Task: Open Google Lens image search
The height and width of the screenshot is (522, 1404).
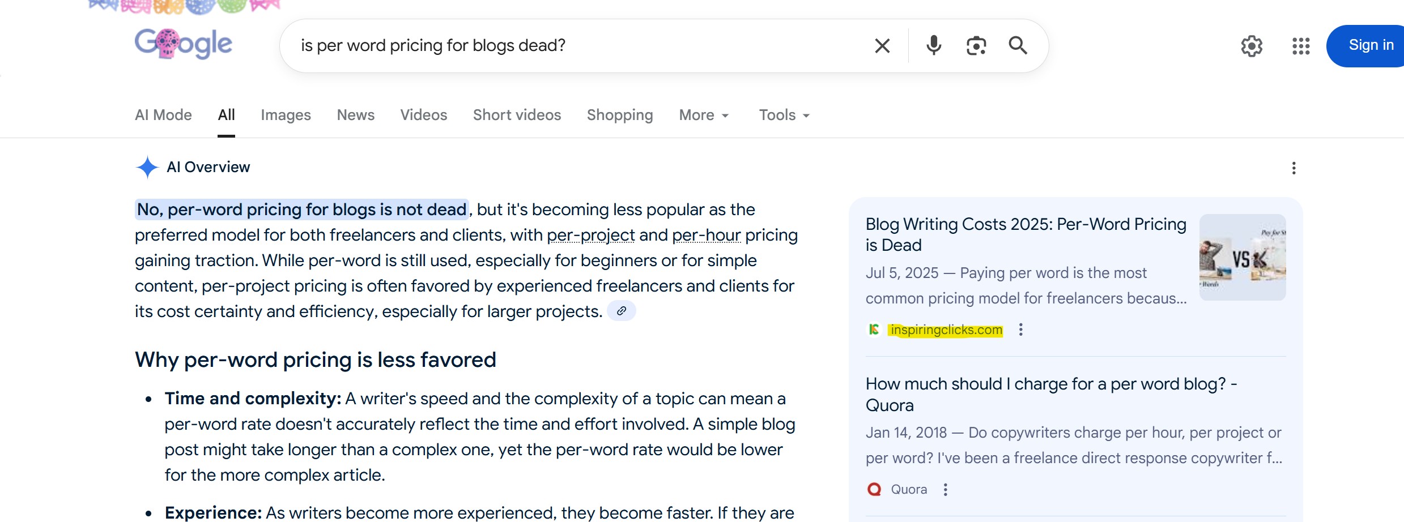Action: (x=976, y=46)
